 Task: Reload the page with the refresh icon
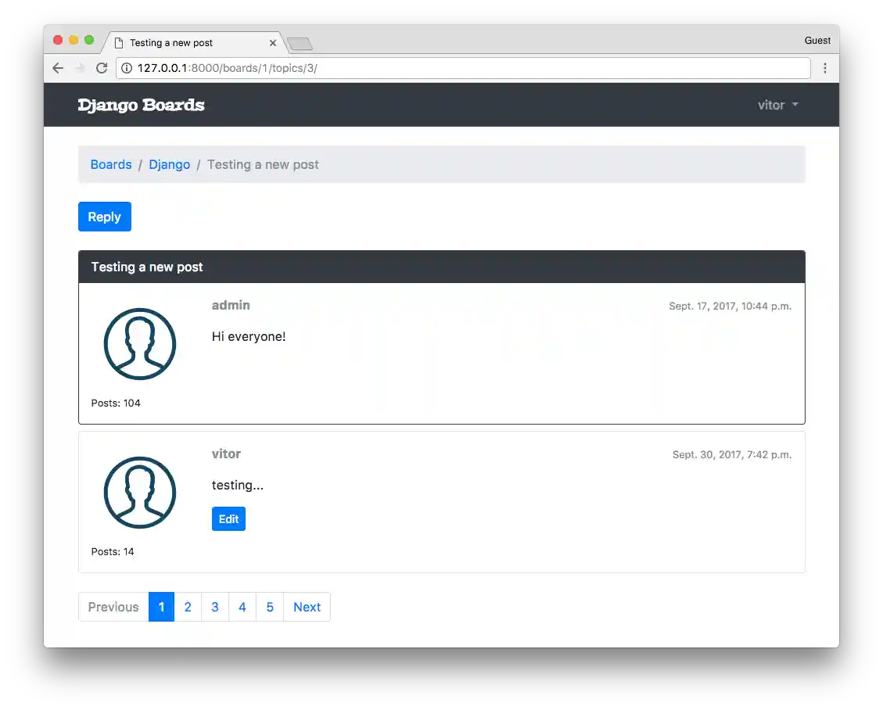102,68
